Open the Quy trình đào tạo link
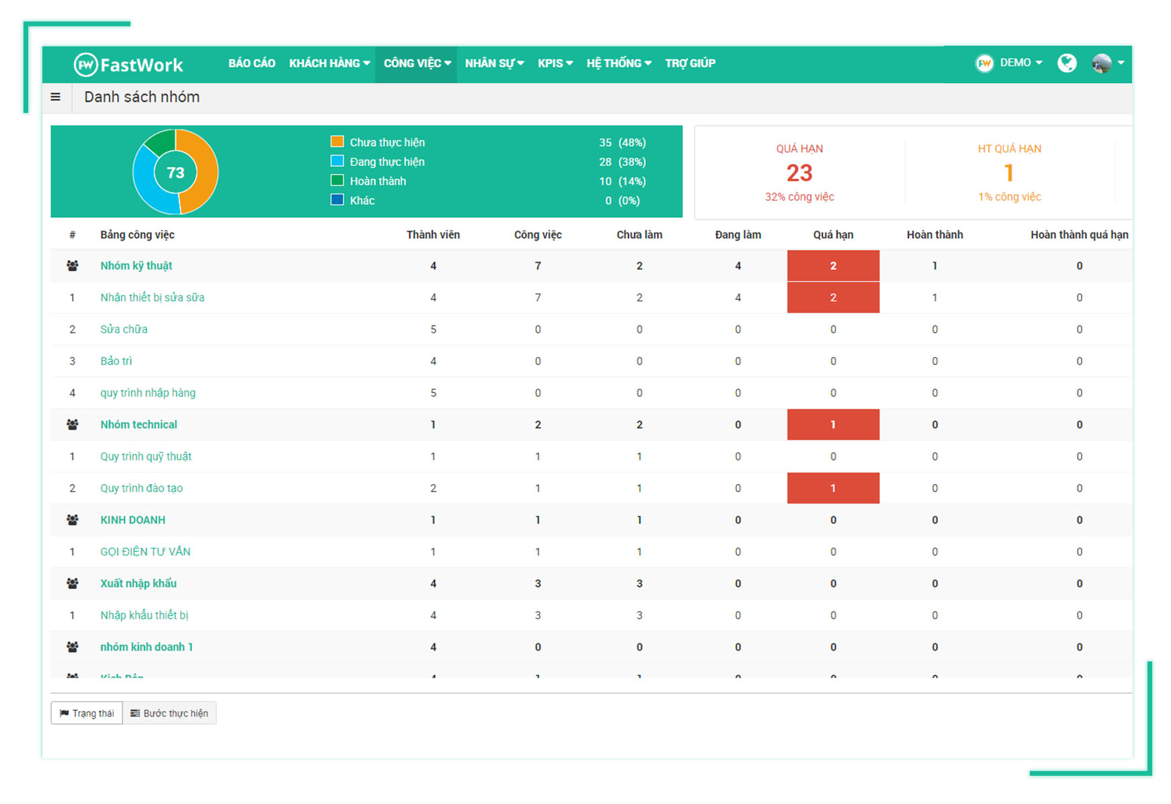This screenshot has width=1171, height=804. click(x=142, y=488)
